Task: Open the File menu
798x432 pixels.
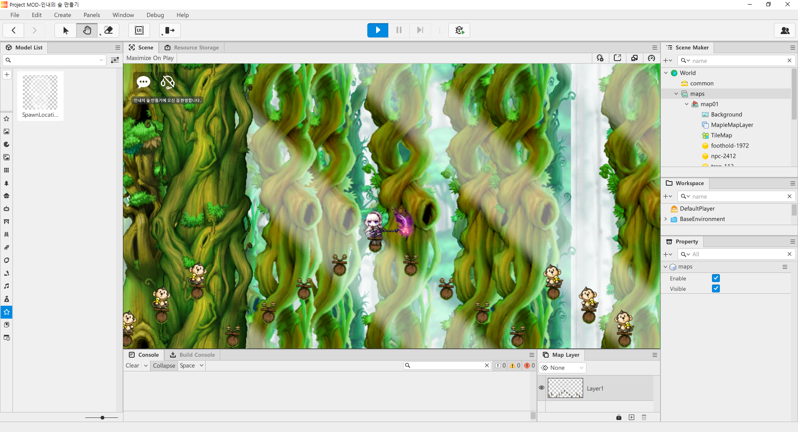Action: coord(15,15)
